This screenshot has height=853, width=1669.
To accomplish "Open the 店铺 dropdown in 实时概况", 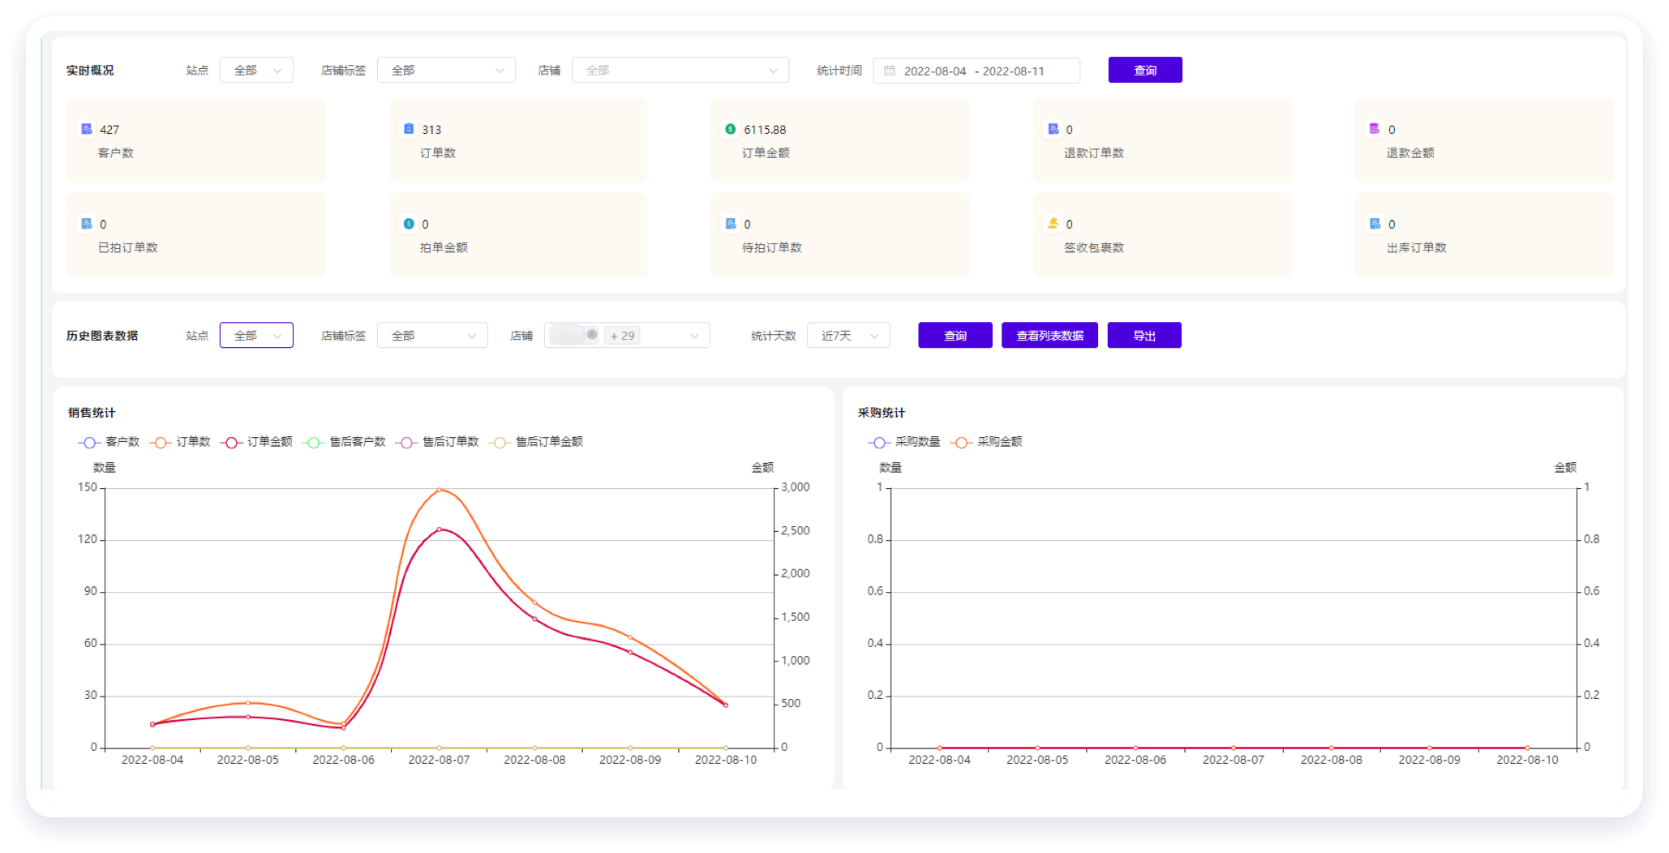I will point(680,71).
